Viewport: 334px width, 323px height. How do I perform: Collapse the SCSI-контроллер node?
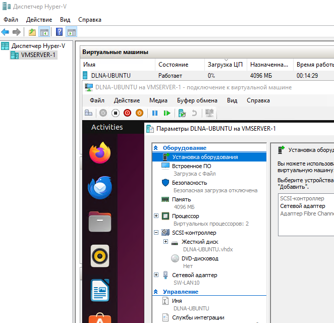tap(156, 233)
